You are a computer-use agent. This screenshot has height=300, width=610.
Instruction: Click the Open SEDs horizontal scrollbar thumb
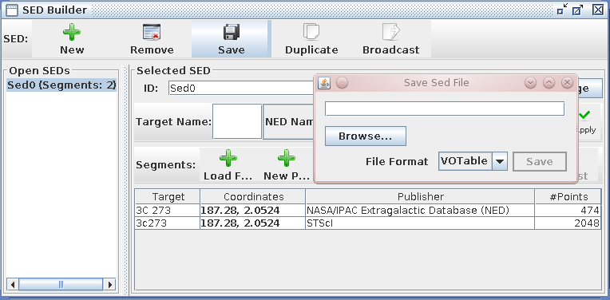(61, 285)
